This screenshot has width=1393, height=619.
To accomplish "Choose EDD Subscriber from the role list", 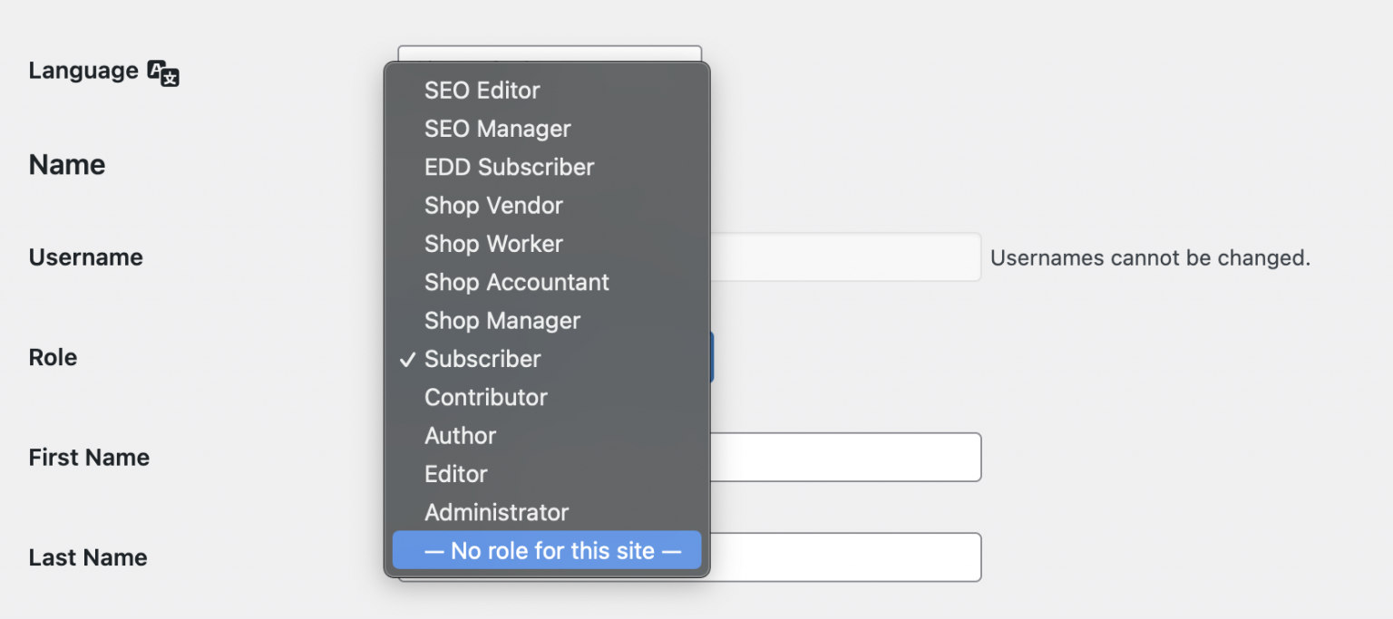I will point(509,167).
